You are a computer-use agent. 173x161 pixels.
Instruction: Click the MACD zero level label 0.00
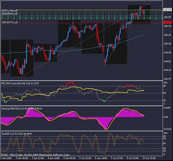tap(166, 117)
